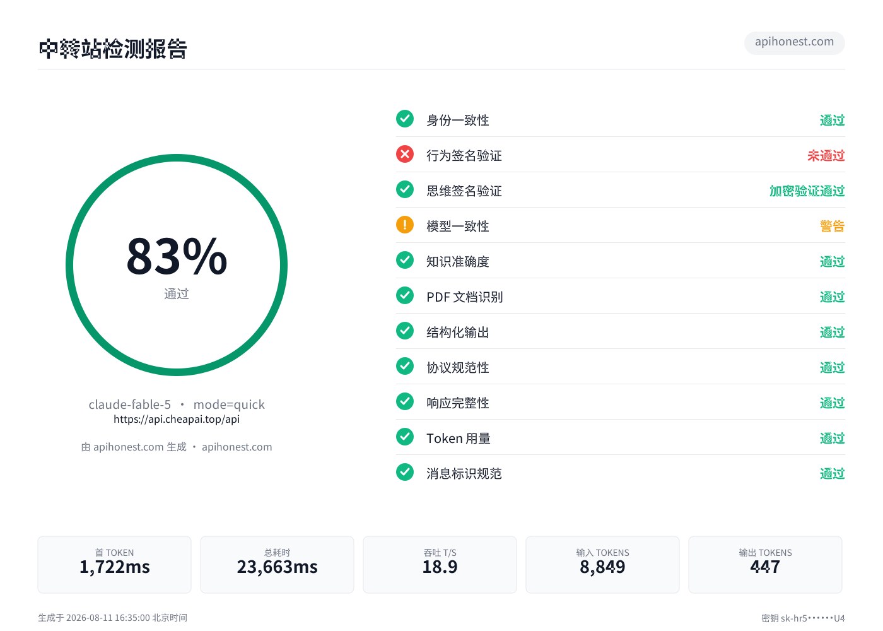Click the 加密验证通过 status label

tap(807, 191)
